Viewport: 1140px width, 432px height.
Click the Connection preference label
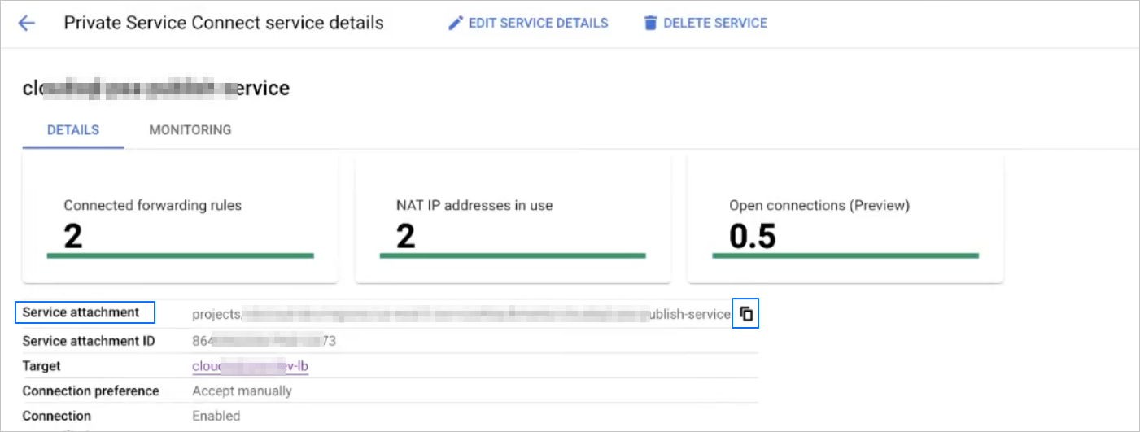(90, 391)
